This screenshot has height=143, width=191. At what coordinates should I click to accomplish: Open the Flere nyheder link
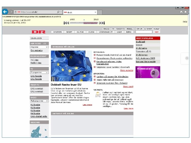(x=127, y=70)
